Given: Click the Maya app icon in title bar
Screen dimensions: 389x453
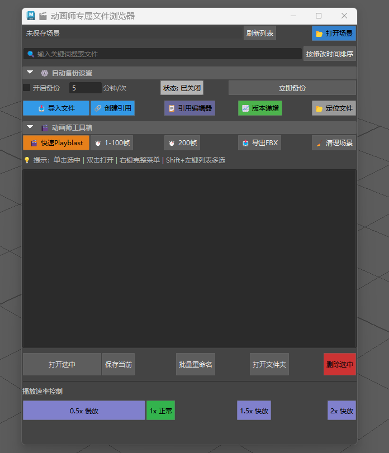Looking at the screenshot, I should click(x=31, y=16).
